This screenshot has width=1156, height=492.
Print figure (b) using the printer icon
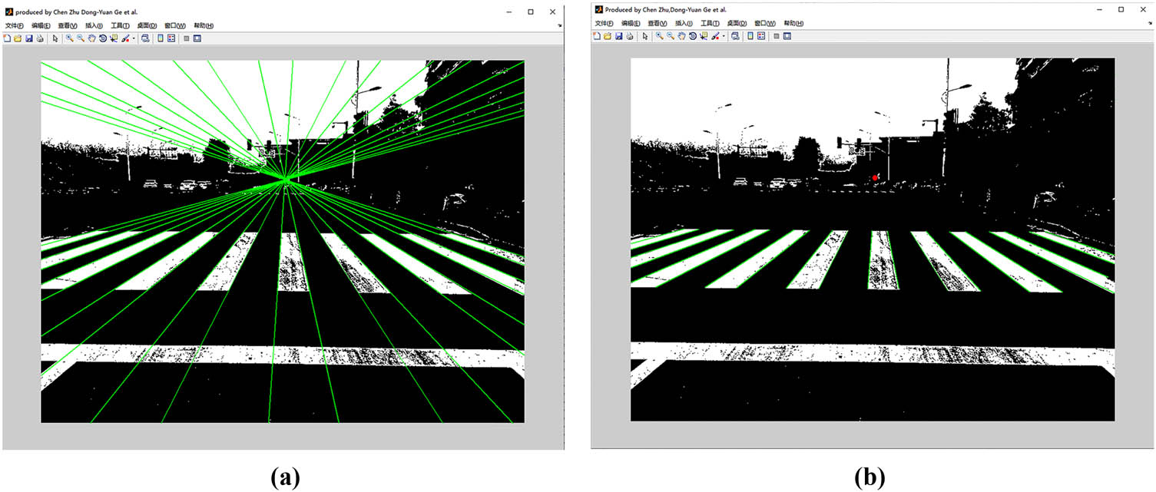[x=631, y=36]
